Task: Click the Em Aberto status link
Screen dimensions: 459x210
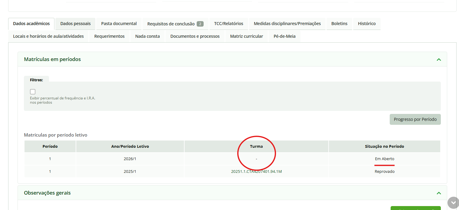Action: pos(384,159)
